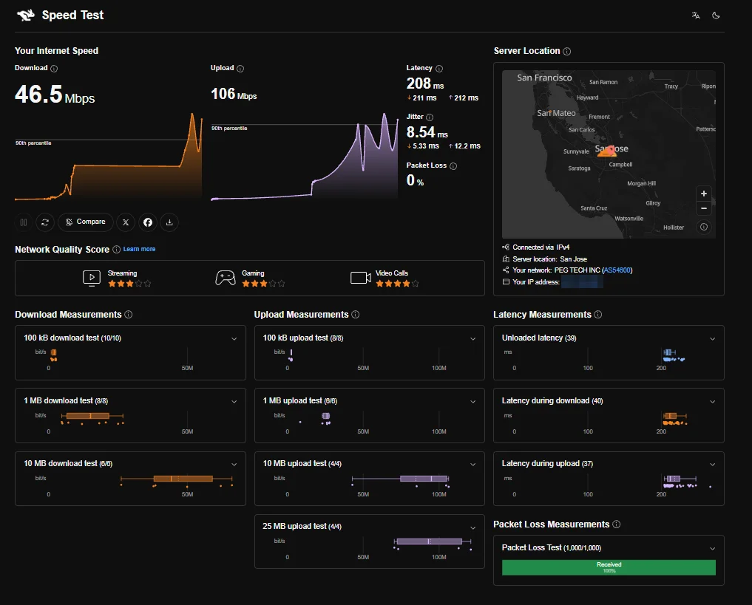Image resolution: width=752 pixels, height=605 pixels.
Task: Click the Streaming star rating
Action: (129, 284)
